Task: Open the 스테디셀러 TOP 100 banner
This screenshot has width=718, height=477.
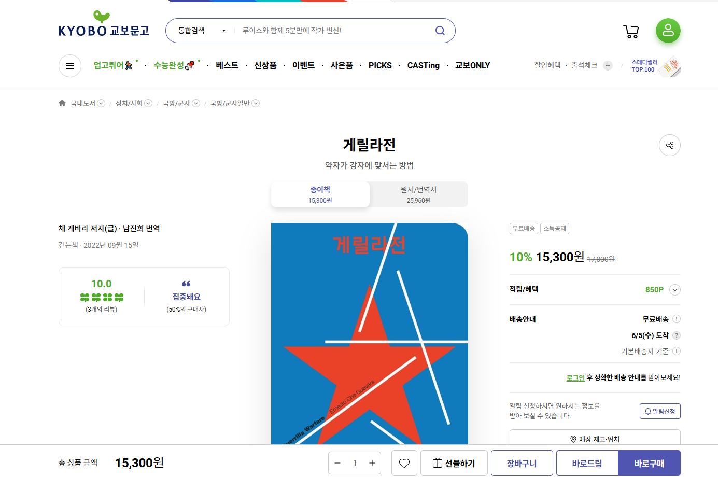Action: pyautogui.click(x=655, y=66)
